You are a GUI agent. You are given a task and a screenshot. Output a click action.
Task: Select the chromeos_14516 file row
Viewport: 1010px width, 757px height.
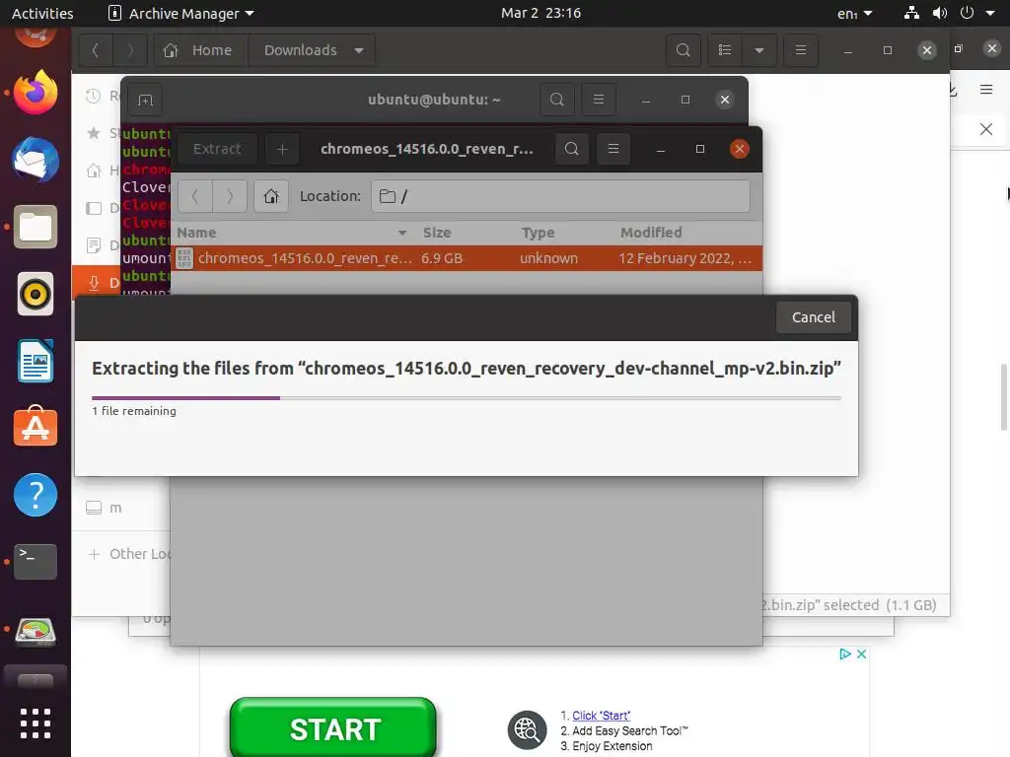[x=467, y=258]
